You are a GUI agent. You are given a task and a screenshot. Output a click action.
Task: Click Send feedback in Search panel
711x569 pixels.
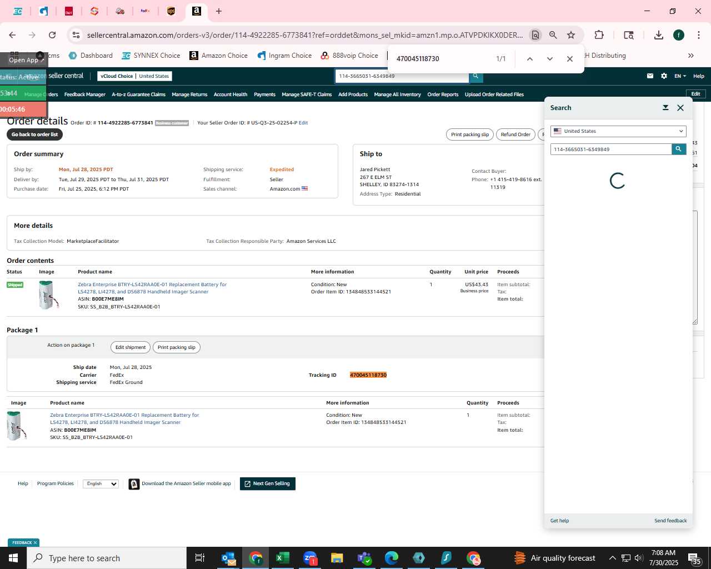click(x=670, y=521)
